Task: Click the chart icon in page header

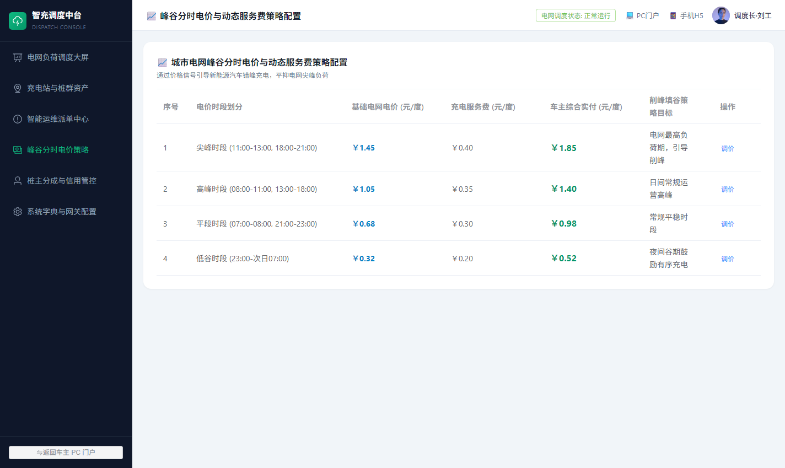Action: click(152, 16)
